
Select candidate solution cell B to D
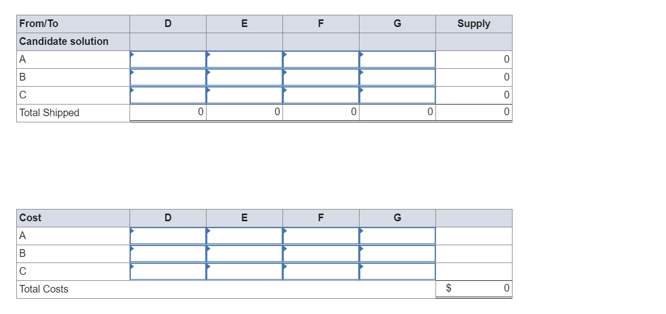(x=168, y=77)
